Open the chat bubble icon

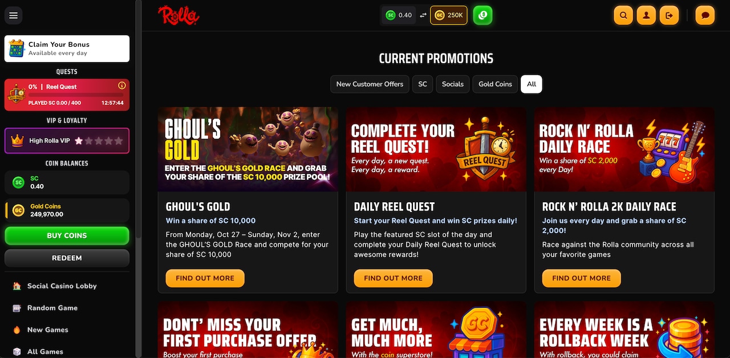705,15
